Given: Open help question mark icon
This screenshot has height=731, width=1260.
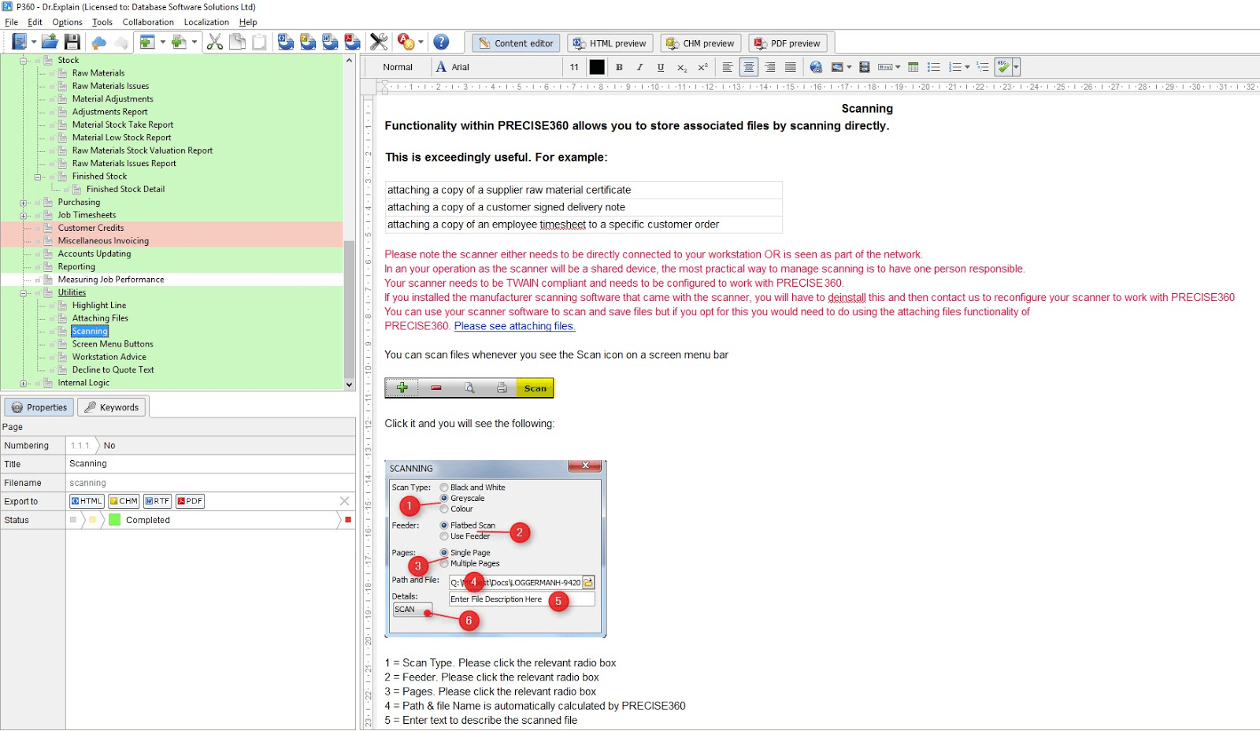Looking at the screenshot, I should [441, 43].
